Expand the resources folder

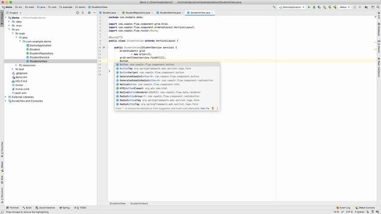click(16, 65)
